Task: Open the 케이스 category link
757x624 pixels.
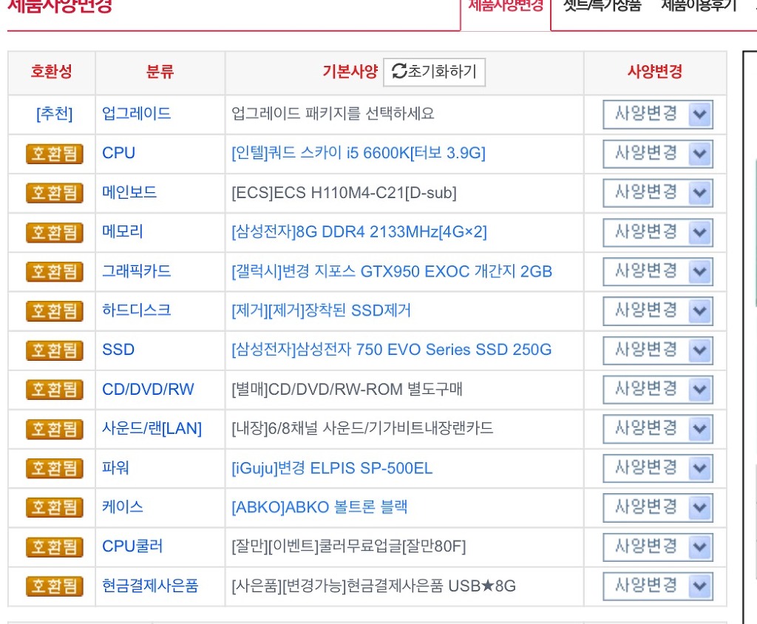Action: (x=123, y=507)
